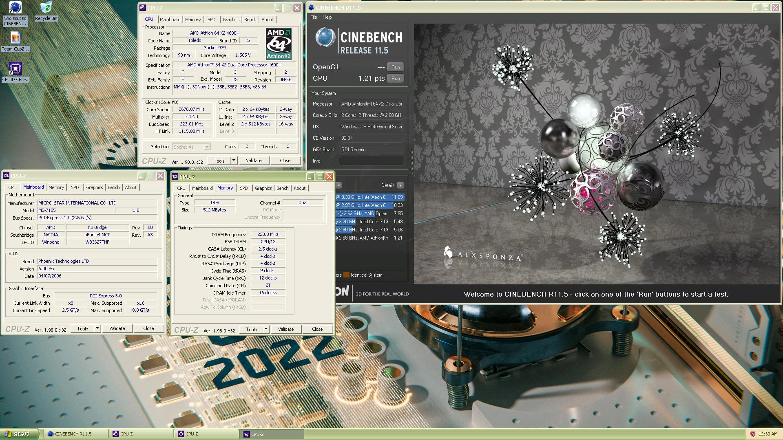Select the 2.68 GHz AMD Athlon ranking row

pos(369,238)
